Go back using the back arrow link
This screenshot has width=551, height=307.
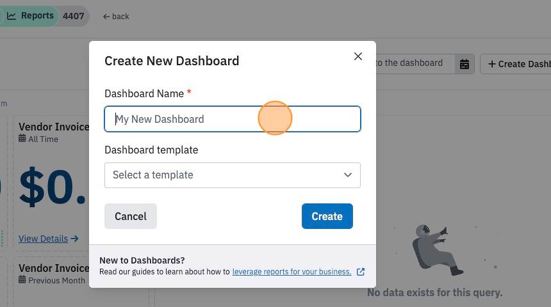pos(116,17)
